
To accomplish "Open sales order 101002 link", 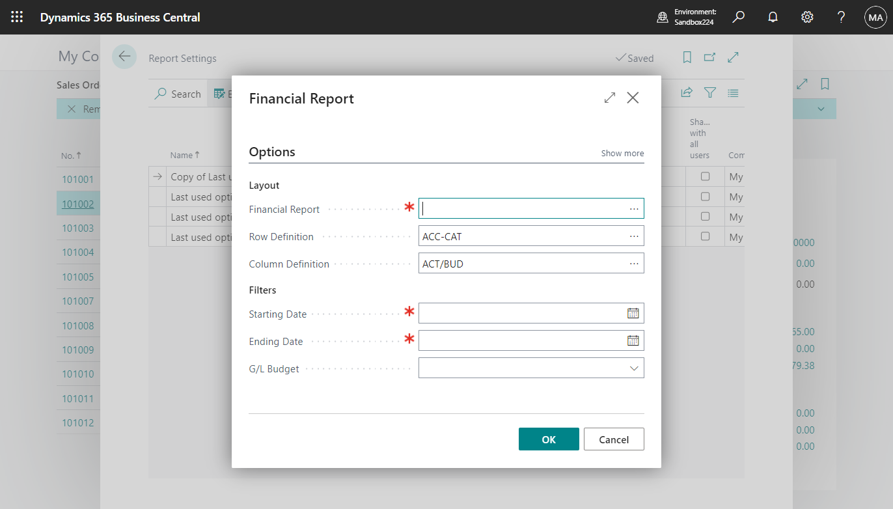I will tap(78, 203).
